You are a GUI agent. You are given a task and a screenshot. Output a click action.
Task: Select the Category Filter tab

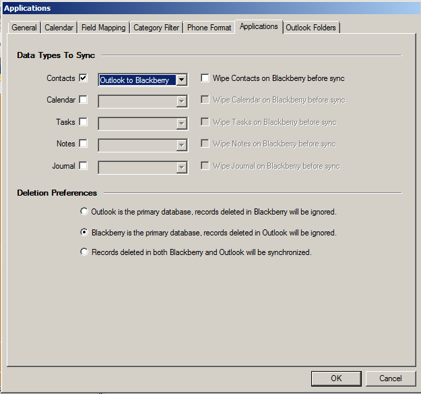tap(156, 28)
